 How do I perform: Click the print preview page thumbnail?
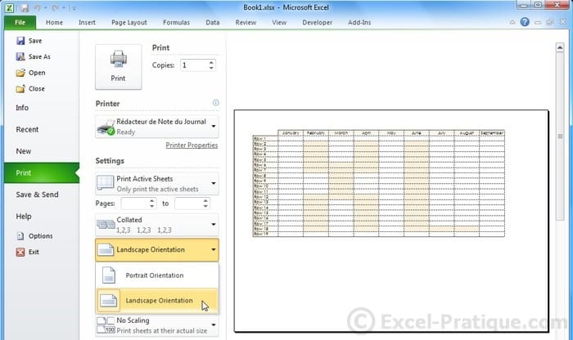(391, 221)
